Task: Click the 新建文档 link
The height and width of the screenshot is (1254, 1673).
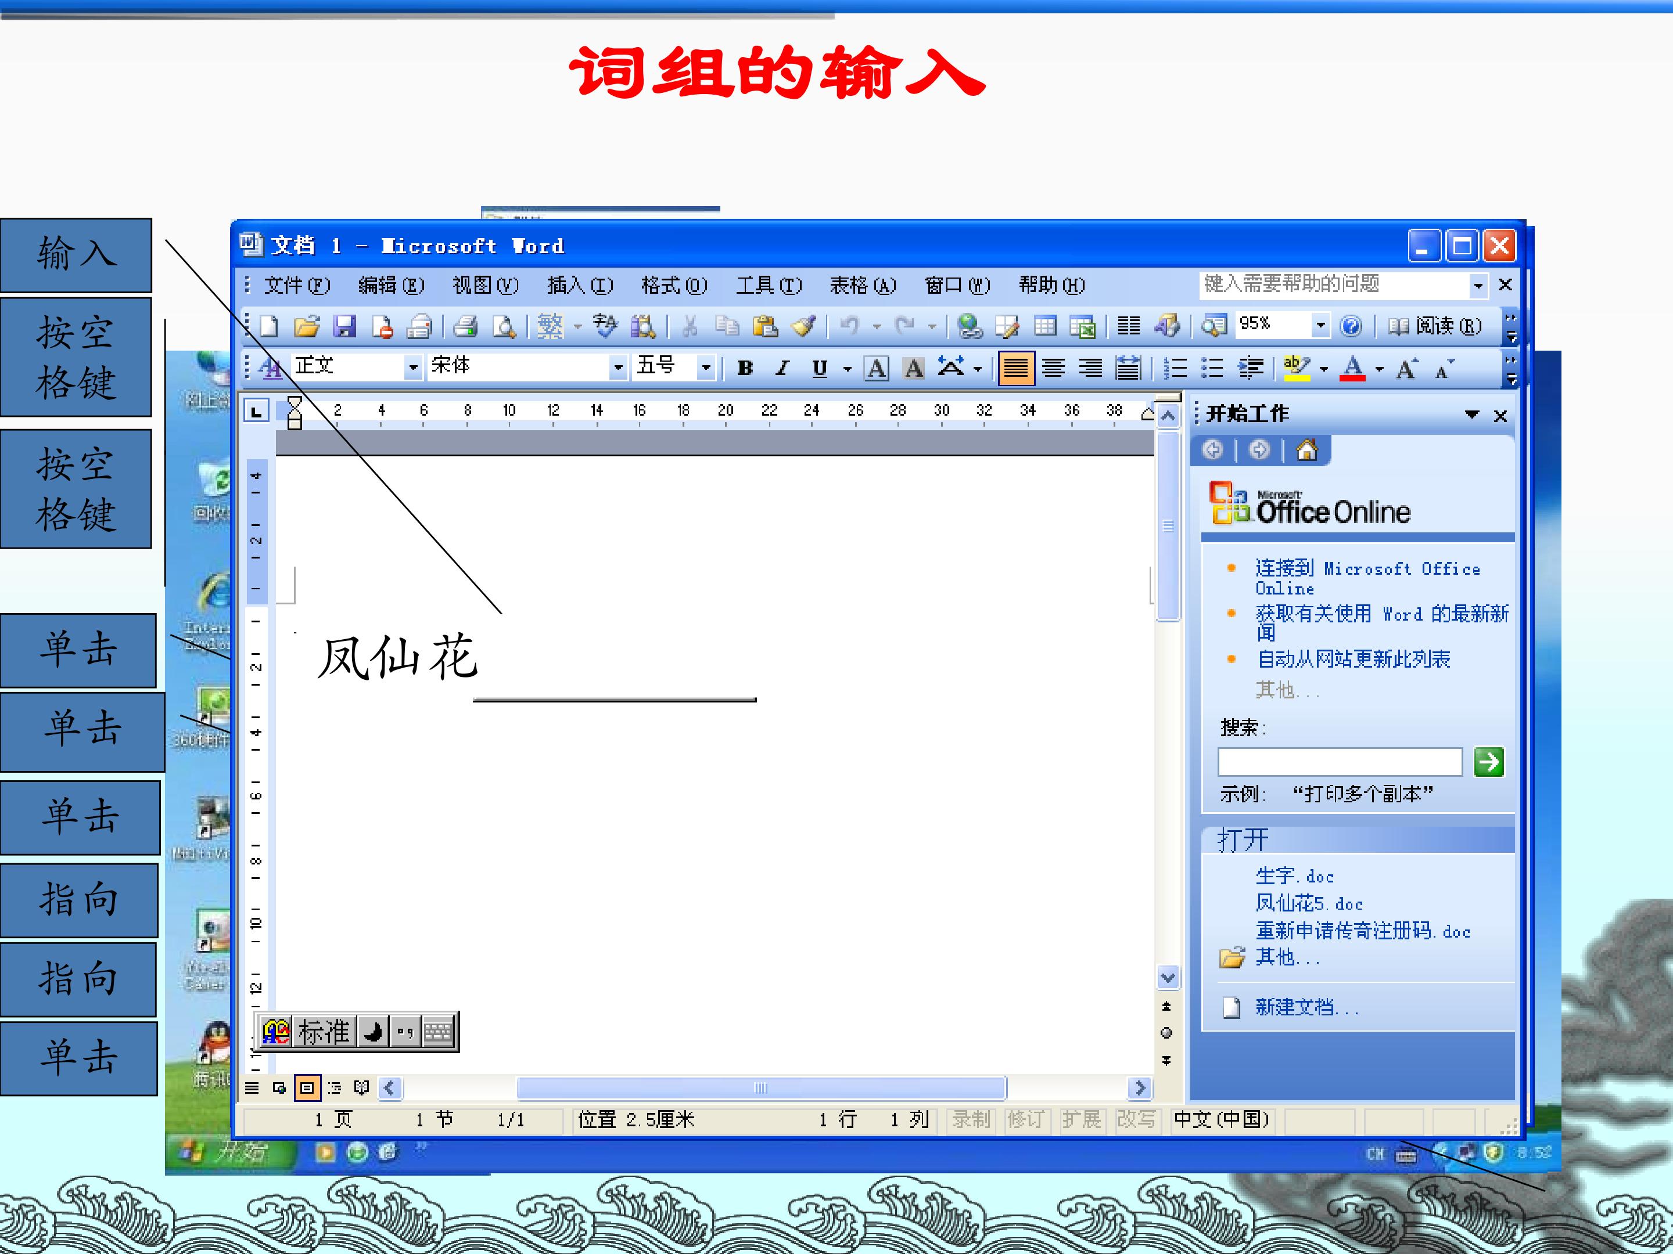Action: (x=1307, y=1007)
